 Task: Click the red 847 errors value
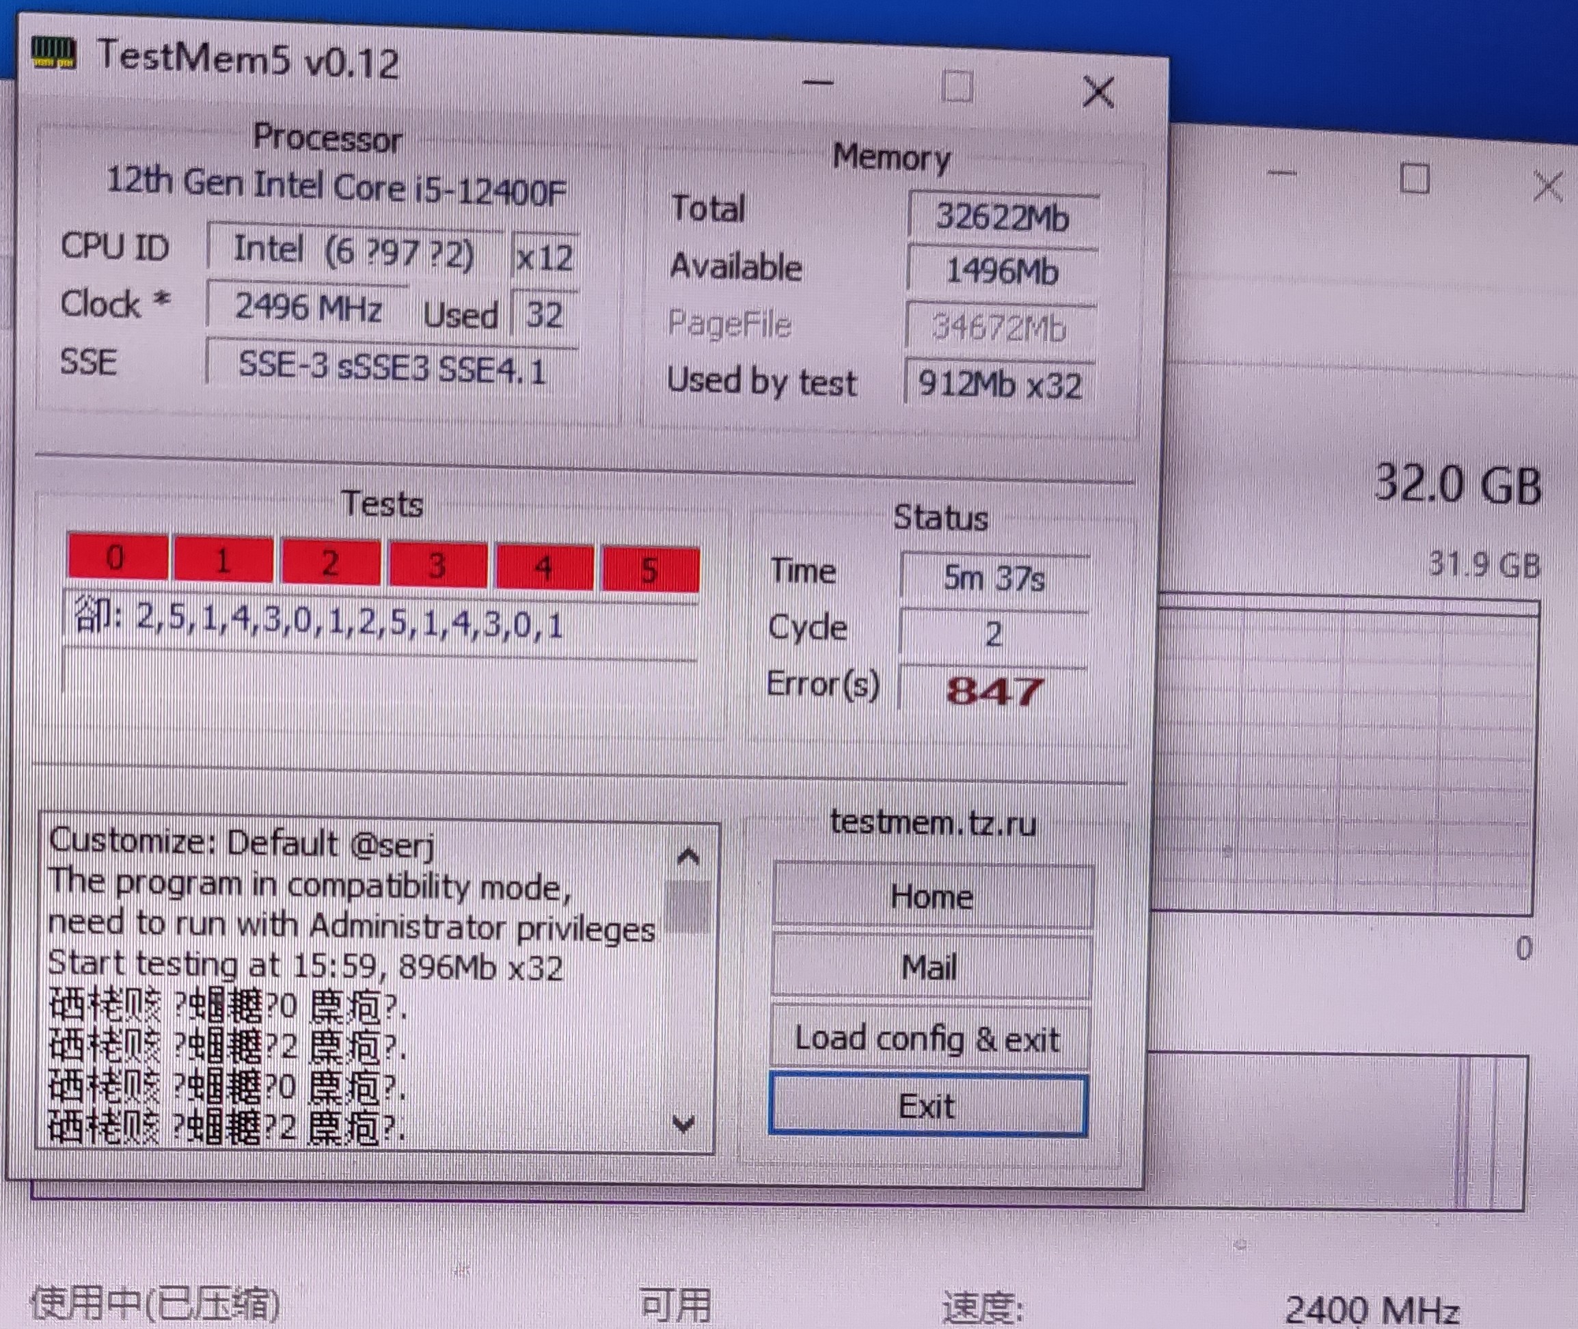tap(994, 691)
